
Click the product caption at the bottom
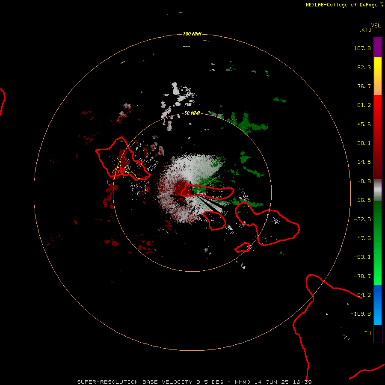pos(195,382)
